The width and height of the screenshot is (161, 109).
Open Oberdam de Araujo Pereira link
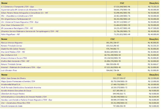13,94
